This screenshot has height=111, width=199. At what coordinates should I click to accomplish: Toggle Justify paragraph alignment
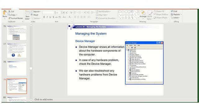pos(84,17)
